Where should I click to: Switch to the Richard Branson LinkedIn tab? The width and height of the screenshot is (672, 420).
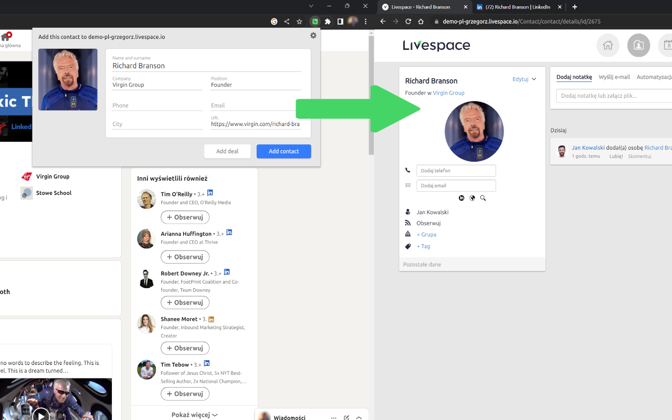coord(518,7)
